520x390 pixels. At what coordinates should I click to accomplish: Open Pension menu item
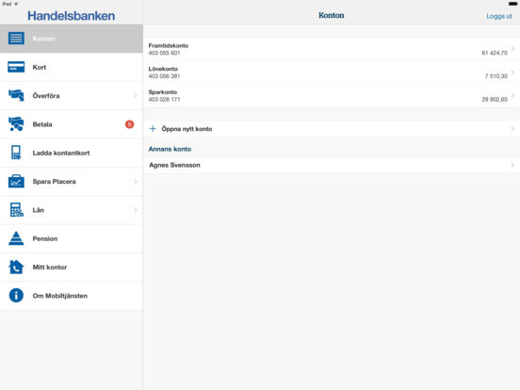(72, 238)
